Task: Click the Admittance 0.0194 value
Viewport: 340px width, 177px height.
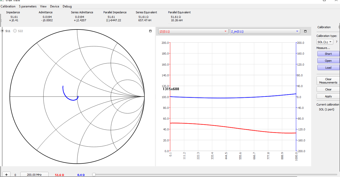Action: point(47,17)
